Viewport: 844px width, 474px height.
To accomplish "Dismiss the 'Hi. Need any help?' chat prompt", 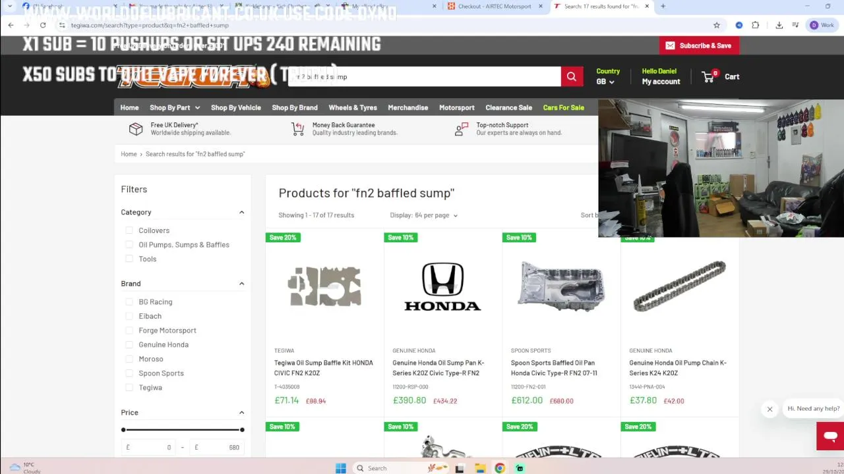I will 769,409.
